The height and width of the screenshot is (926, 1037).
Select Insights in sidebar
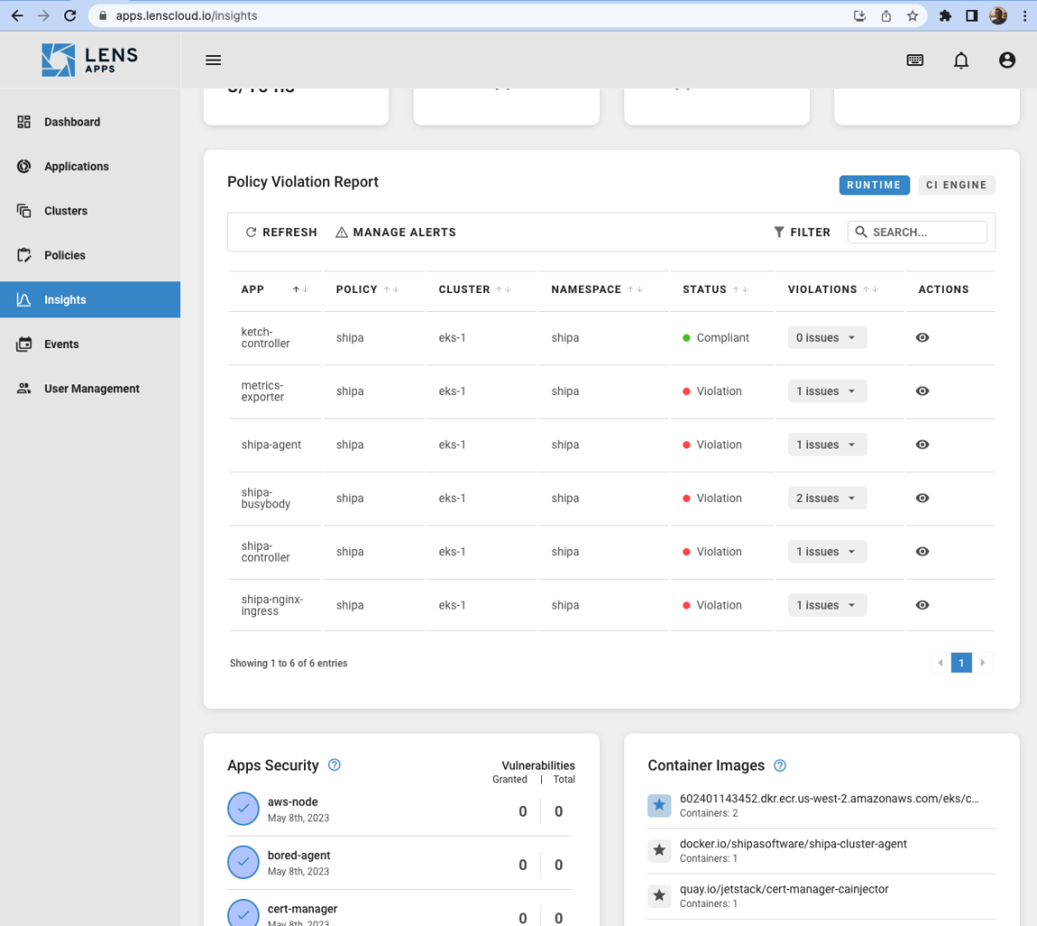pos(90,299)
